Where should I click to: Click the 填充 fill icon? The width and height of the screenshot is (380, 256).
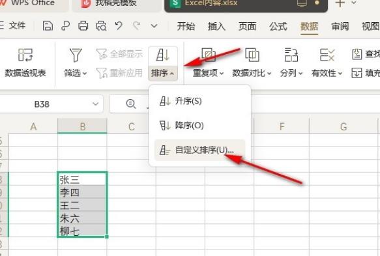(x=357, y=73)
